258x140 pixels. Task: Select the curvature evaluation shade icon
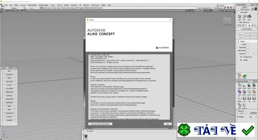pos(239,92)
